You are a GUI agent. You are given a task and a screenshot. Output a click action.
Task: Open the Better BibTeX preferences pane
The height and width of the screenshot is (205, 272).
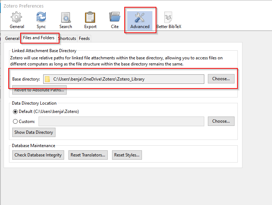coord(169,20)
